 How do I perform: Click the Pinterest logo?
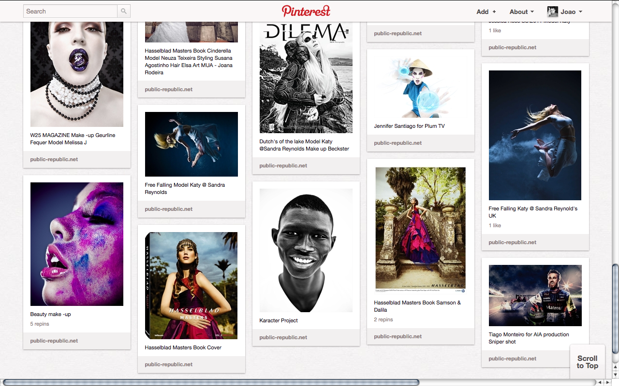point(306,11)
